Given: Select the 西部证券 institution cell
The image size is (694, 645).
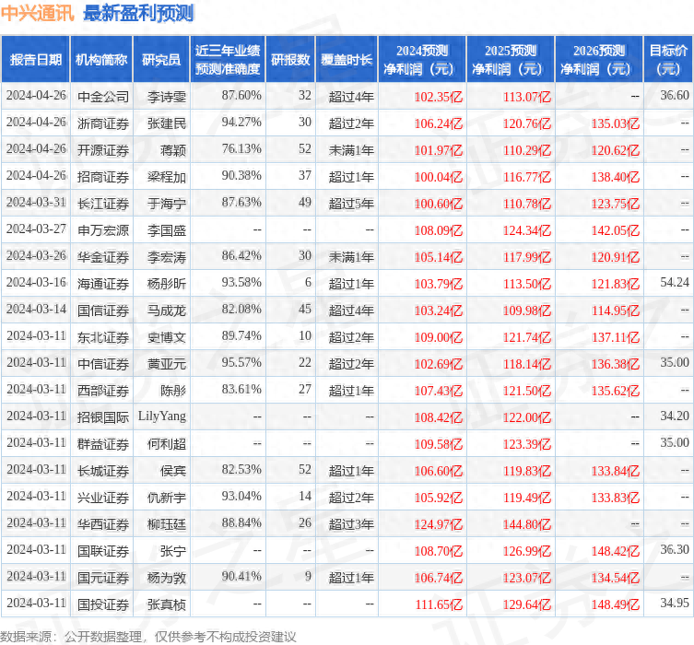Looking at the screenshot, I should 103,391.
